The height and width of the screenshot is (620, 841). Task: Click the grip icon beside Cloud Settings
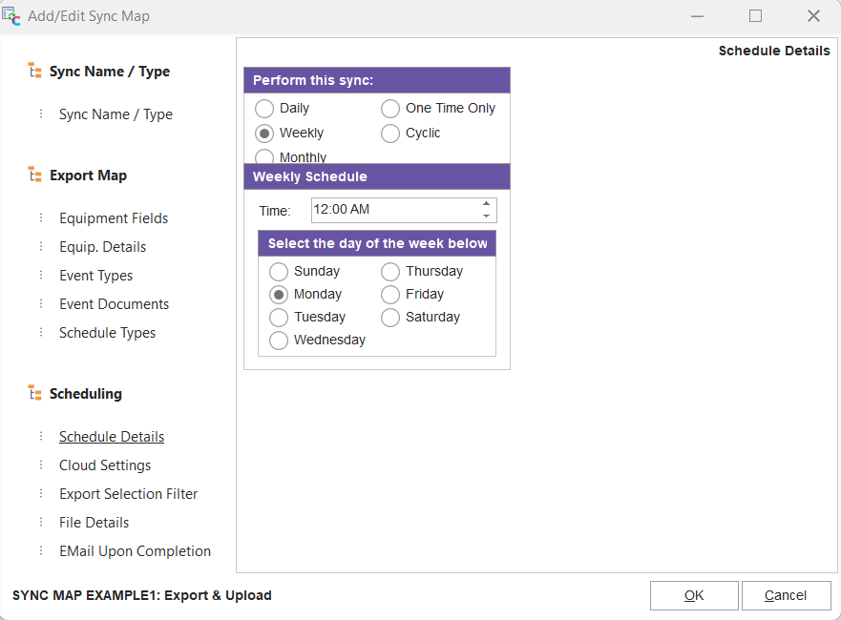pyautogui.click(x=41, y=465)
